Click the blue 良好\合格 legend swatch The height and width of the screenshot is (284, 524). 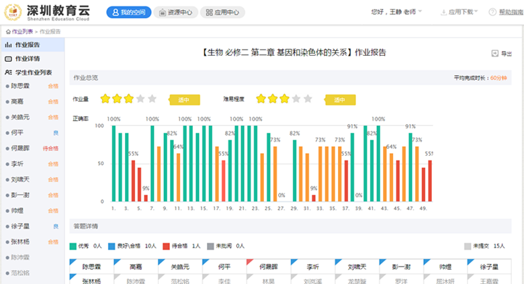coord(112,246)
